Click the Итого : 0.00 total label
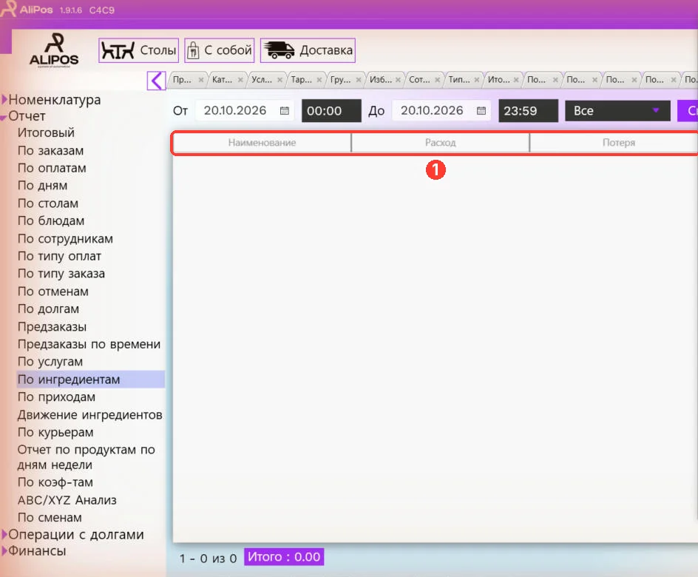This screenshot has width=698, height=577. [284, 557]
